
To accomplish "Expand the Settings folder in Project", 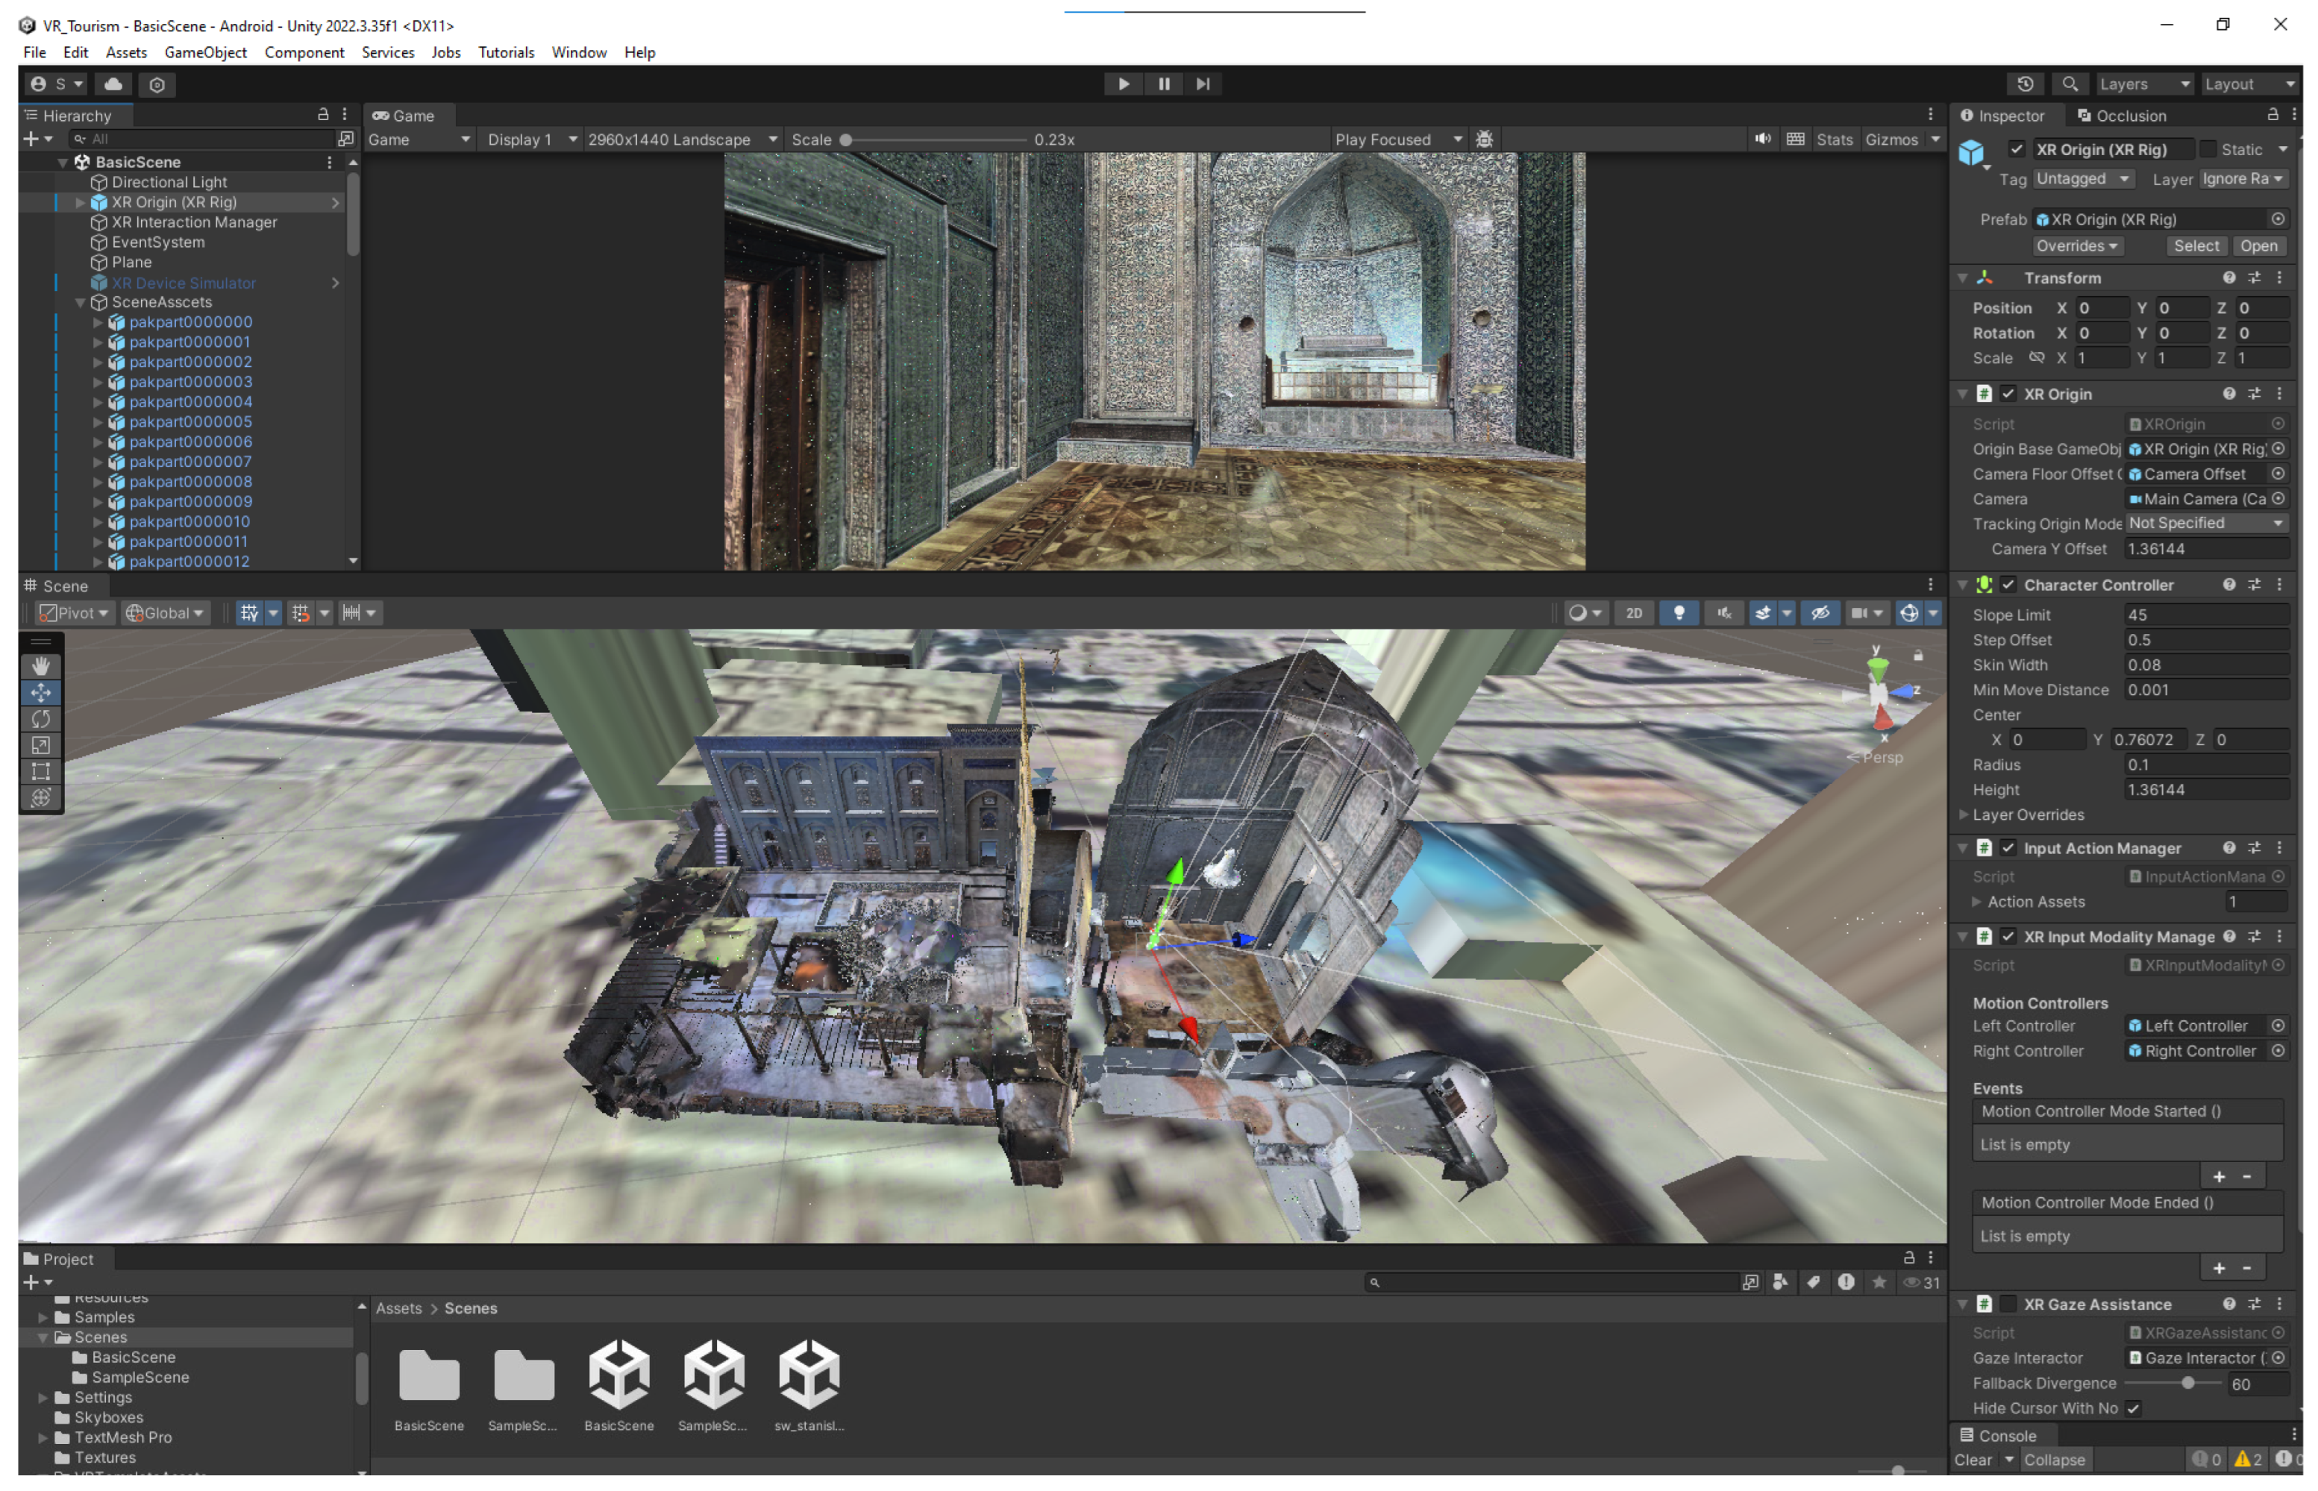I will [x=43, y=1397].
